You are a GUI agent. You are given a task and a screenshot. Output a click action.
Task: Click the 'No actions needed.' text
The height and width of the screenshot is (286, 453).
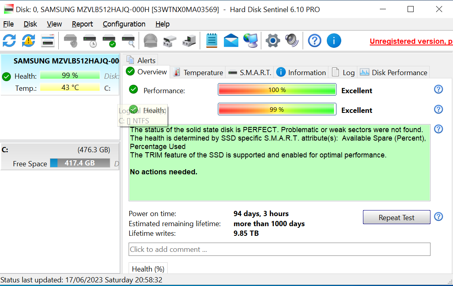point(164,172)
